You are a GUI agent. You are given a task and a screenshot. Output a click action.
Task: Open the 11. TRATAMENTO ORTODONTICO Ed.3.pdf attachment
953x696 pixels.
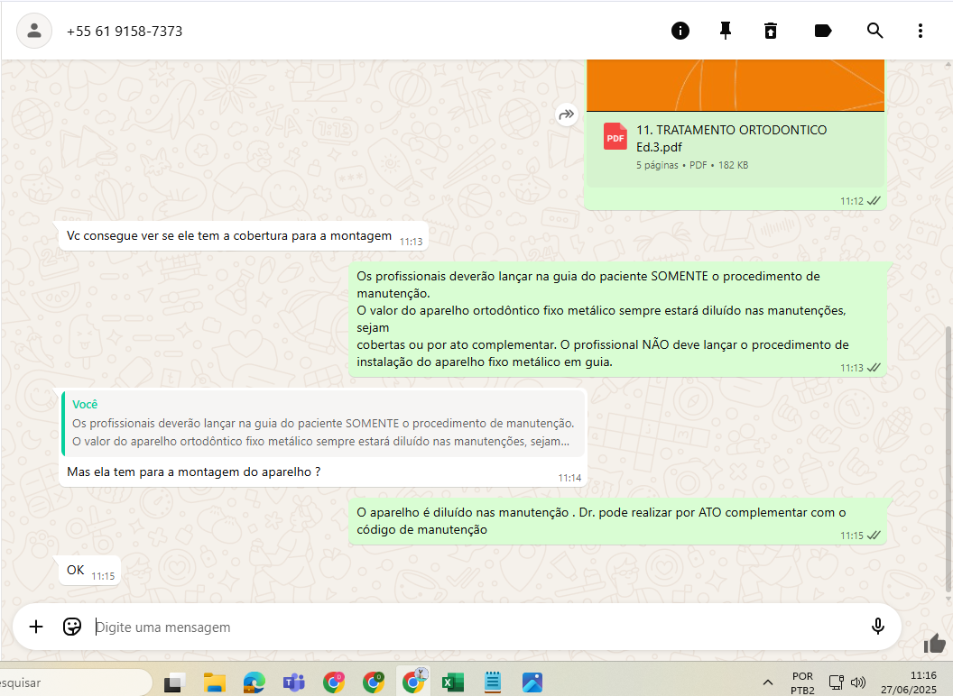[x=735, y=149]
